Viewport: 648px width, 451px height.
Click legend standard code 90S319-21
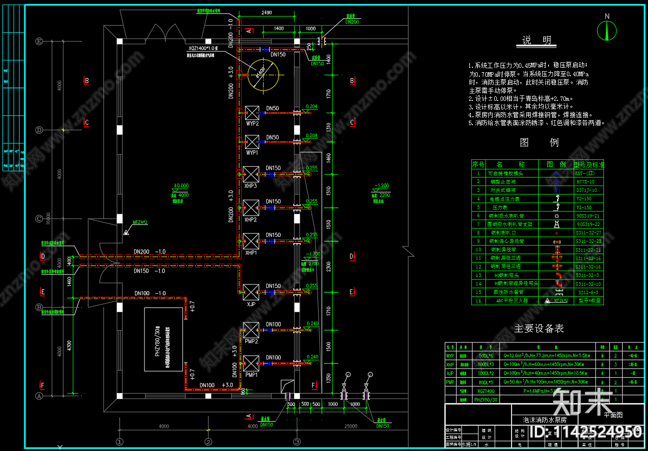[587, 216]
